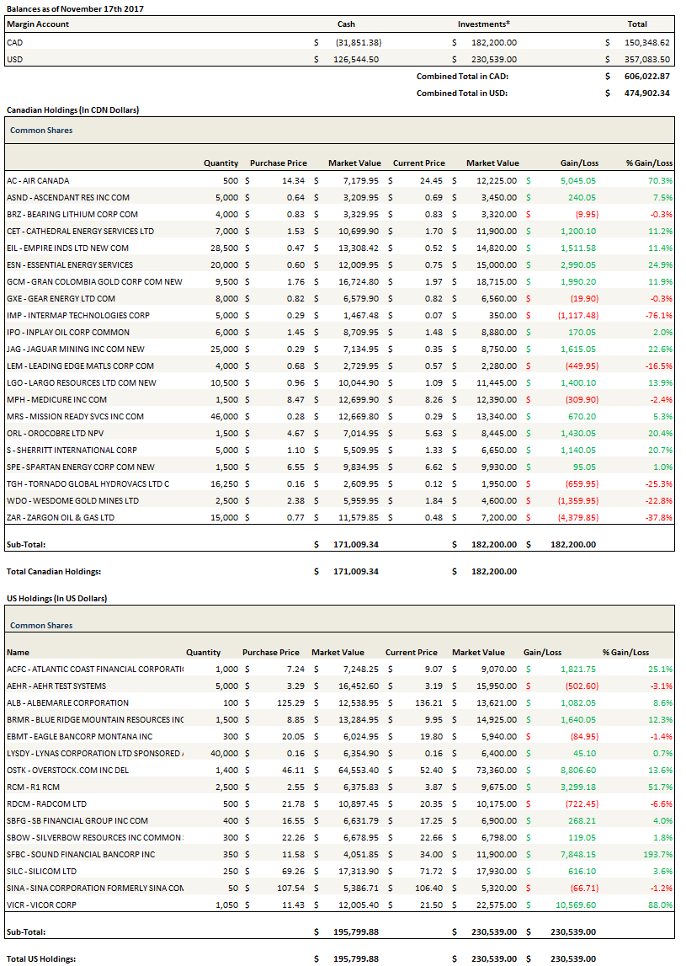Select the Total Canadian Holdings label
The image size is (686, 966).
coord(54,571)
